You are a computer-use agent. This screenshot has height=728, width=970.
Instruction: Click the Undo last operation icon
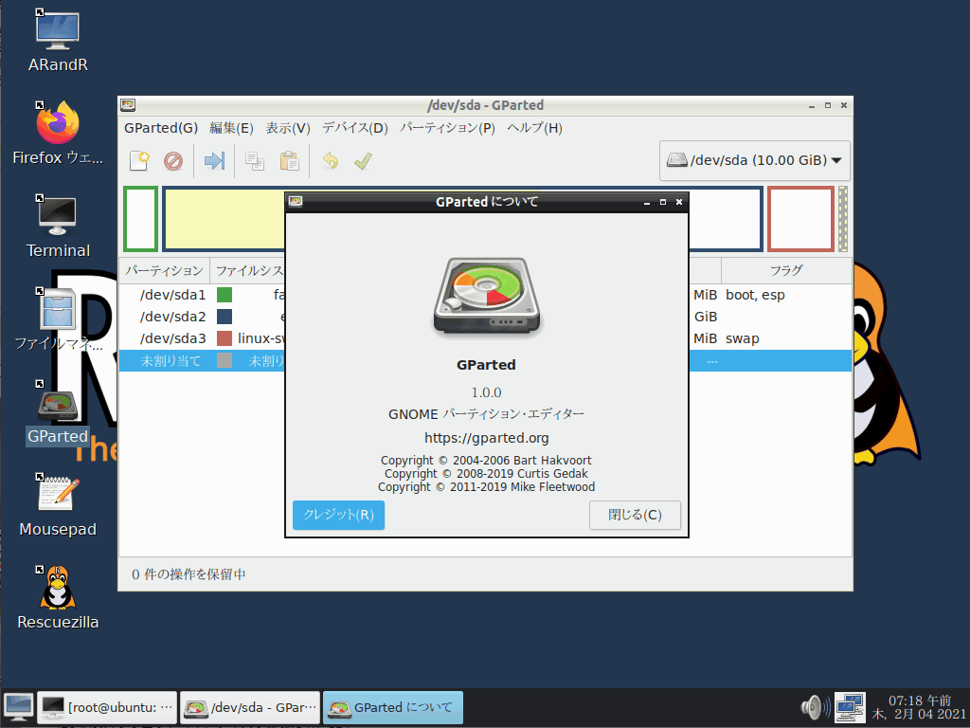pyautogui.click(x=331, y=161)
